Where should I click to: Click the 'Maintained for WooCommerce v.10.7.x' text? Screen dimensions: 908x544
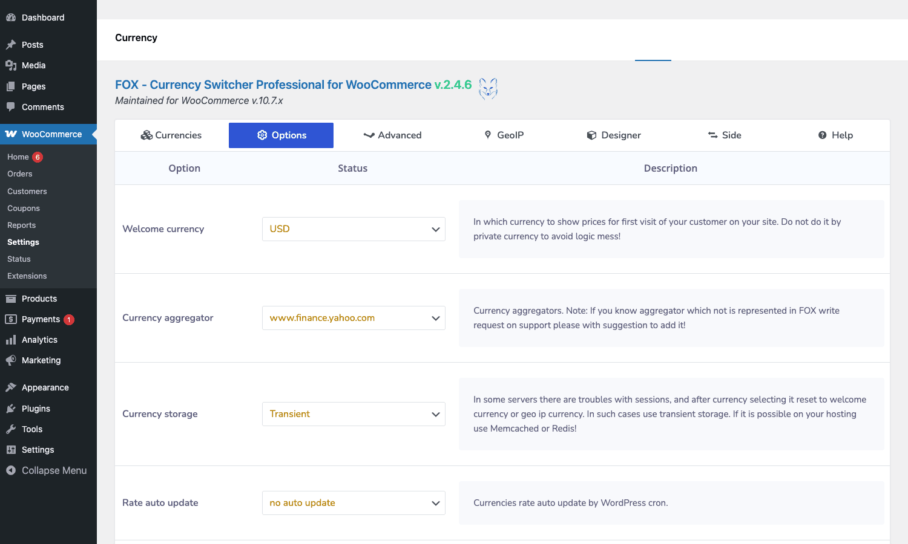(199, 100)
